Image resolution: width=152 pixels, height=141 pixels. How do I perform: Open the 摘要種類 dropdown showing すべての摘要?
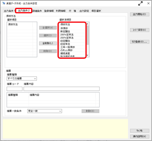click(x=22, y=78)
